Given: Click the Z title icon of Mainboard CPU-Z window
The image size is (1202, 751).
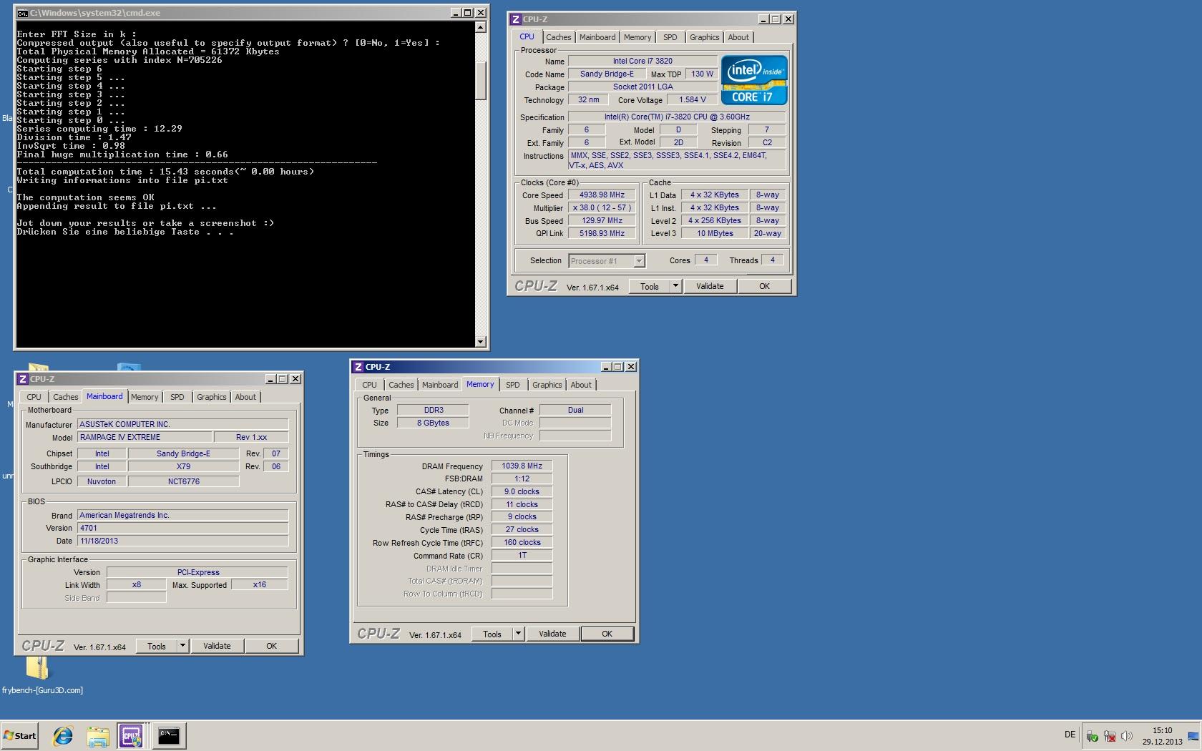Looking at the screenshot, I should (x=23, y=379).
